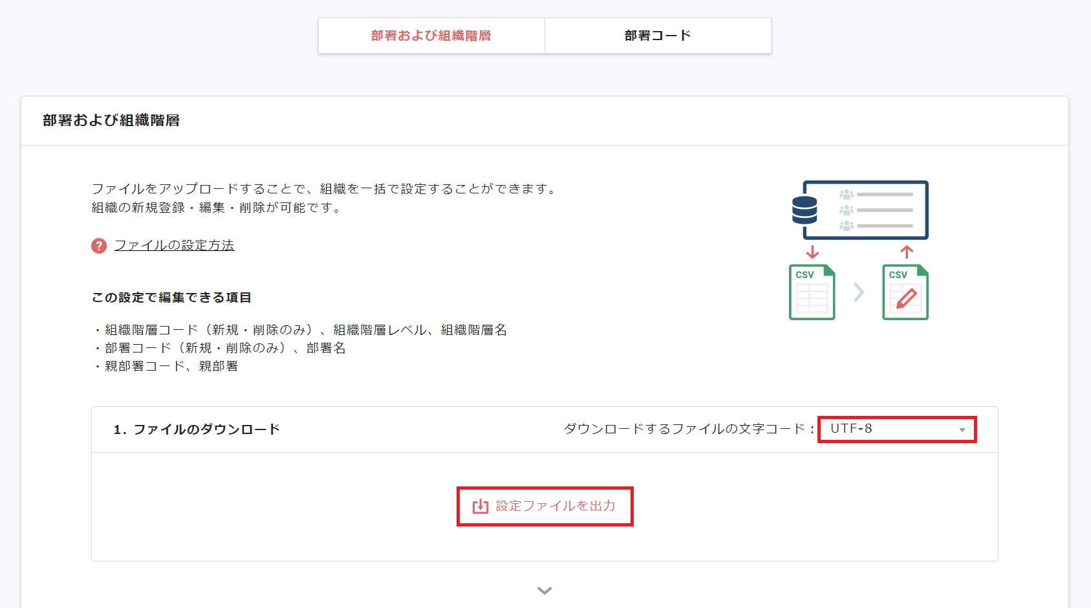Click the download icon inside the export button
The width and height of the screenshot is (1091, 608).
(479, 506)
